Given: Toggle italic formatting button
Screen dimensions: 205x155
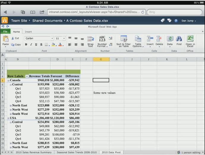Looking at the screenshot, I should (31, 44).
